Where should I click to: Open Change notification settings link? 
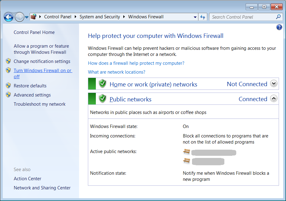[x=42, y=61]
